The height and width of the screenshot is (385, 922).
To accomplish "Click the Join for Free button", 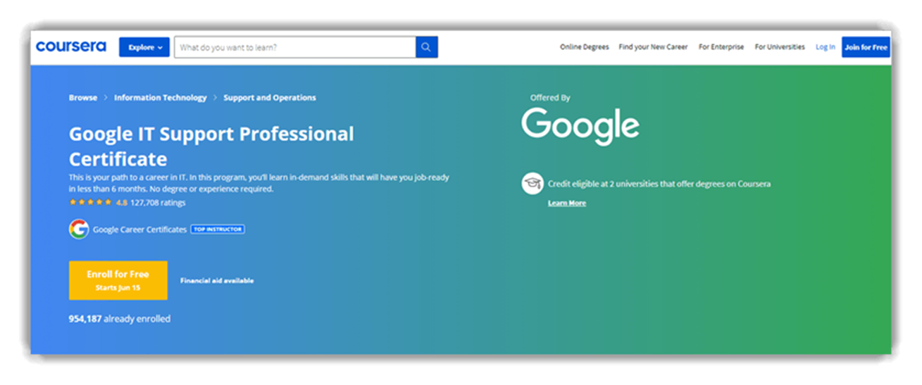I will pyautogui.click(x=866, y=47).
